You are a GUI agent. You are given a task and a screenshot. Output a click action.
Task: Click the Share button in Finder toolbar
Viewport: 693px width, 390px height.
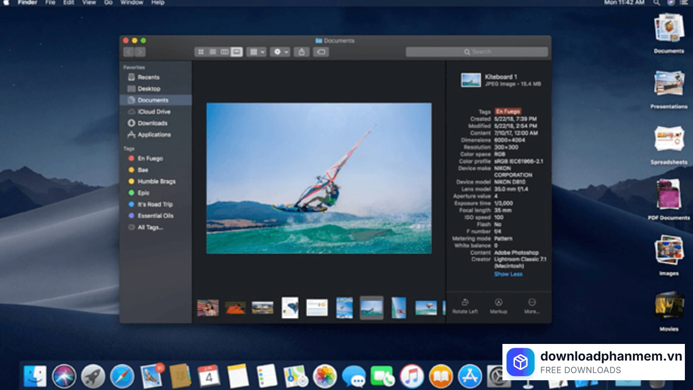(x=302, y=52)
